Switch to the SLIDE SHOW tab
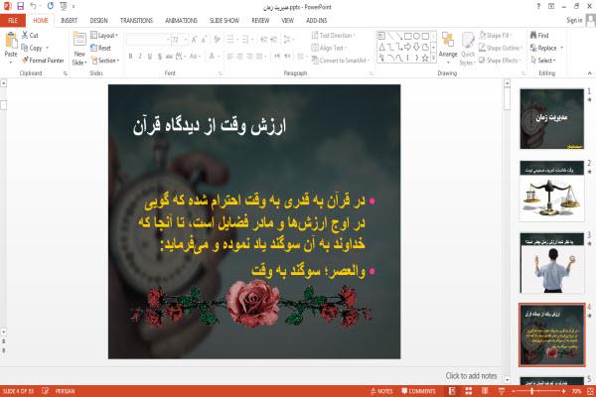This screenshot has width=596, height=397. tap(224, 20)
